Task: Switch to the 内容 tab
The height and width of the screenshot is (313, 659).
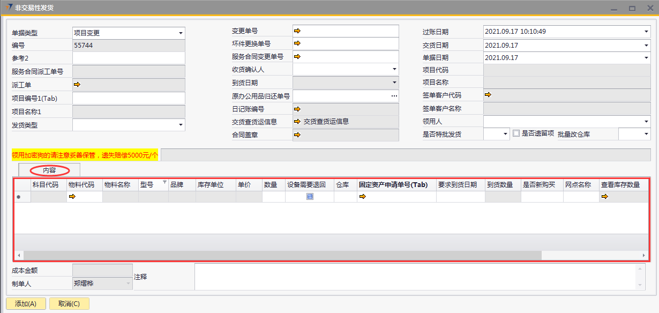Action: [x=49, y=170]
